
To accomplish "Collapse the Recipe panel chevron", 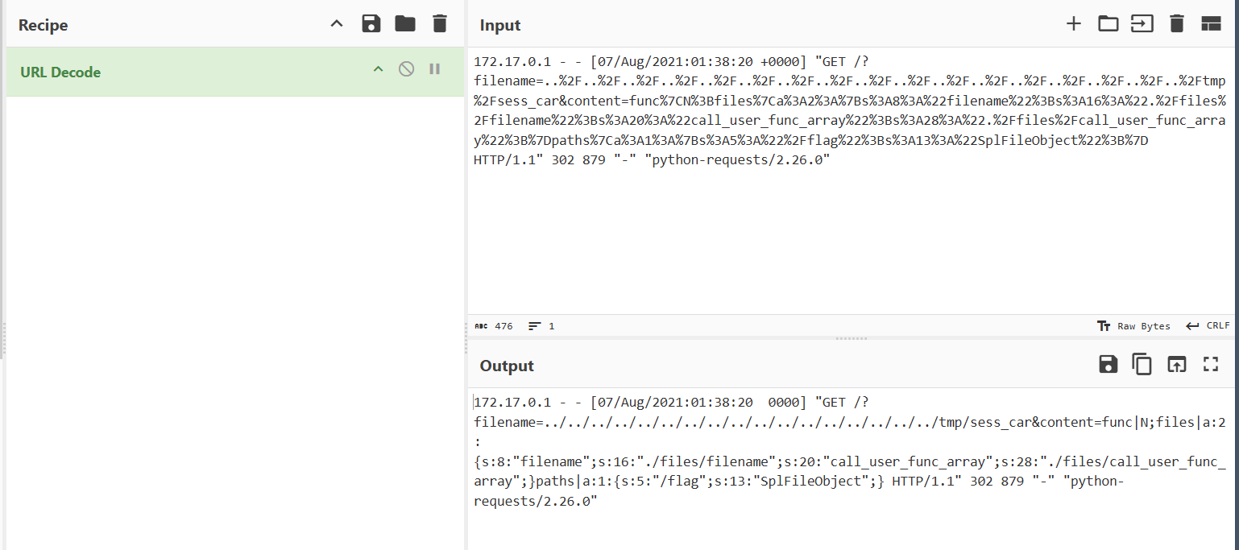I will [x=337, y=24].
